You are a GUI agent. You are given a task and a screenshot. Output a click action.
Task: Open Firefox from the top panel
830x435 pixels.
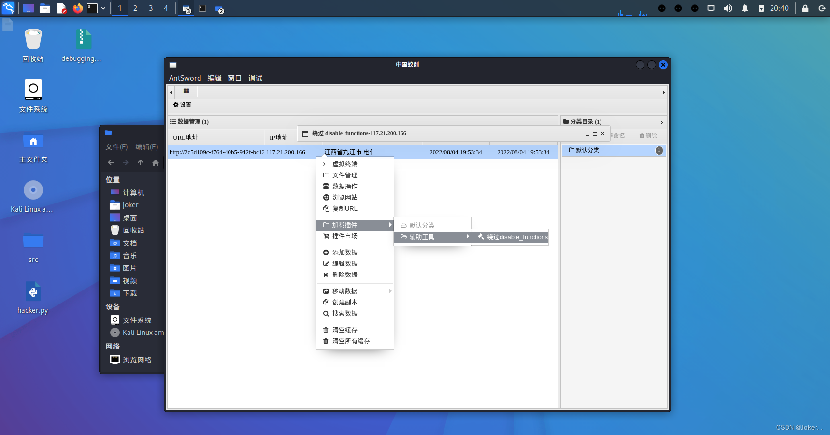77,8
